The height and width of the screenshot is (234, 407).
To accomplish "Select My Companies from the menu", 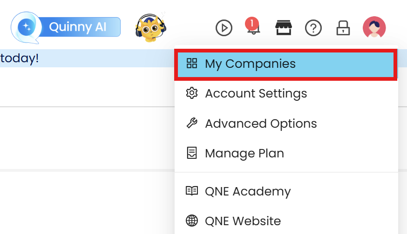I will 250,64.
